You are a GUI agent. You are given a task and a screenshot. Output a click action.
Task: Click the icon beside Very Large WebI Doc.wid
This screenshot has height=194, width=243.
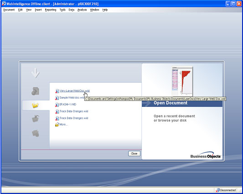57,91
